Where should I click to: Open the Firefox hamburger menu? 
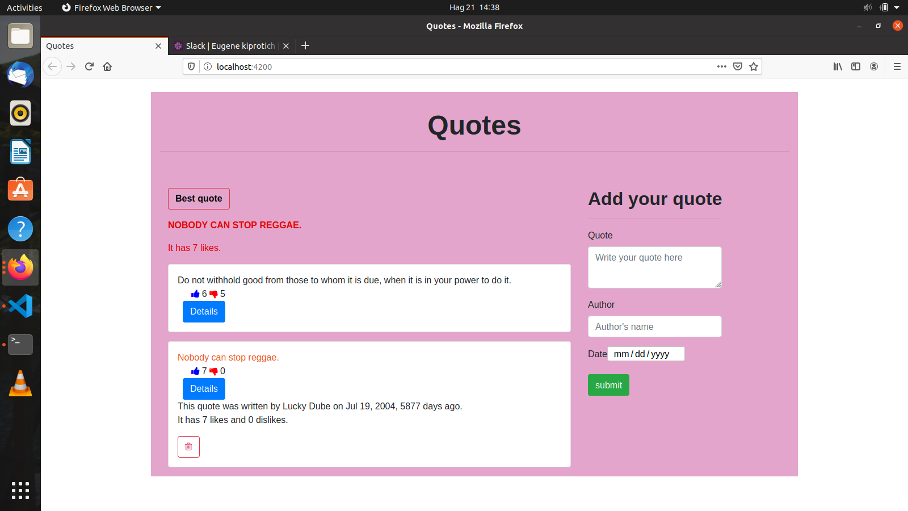point(897,66)
